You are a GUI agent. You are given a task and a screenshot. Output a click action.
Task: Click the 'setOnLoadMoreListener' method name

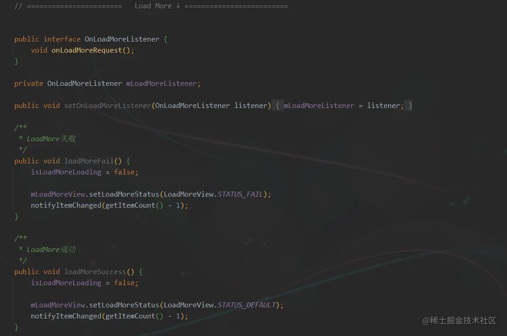click(108, 106)
